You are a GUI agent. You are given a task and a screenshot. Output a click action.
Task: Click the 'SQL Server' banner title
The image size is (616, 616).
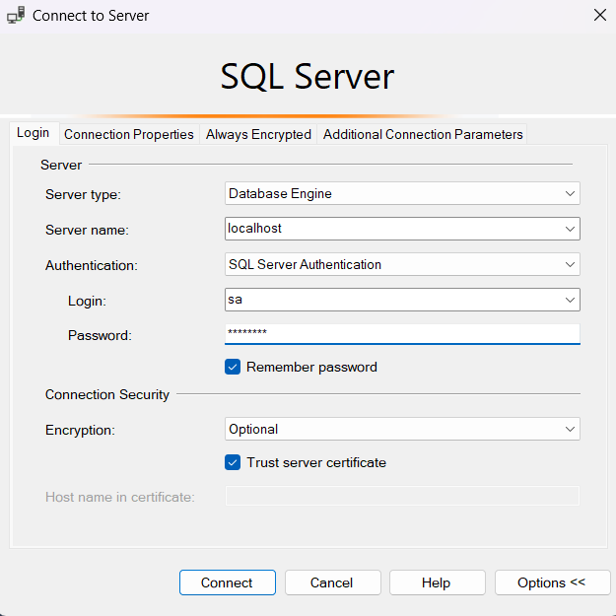(x=308, y=76)
